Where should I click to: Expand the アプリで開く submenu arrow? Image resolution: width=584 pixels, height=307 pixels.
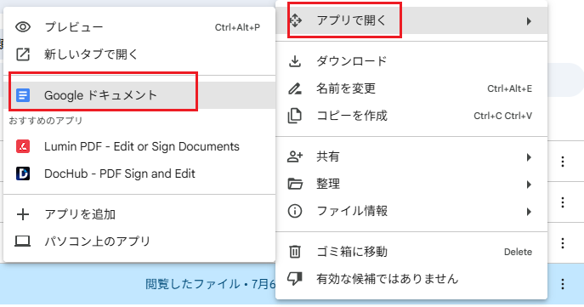click(529, 21)
